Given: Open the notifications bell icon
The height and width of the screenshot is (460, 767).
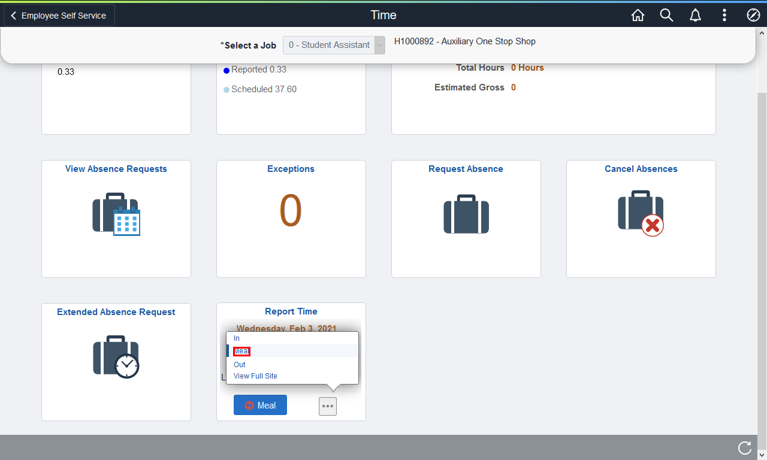Looking at the screenshot, I should point(695,16).
